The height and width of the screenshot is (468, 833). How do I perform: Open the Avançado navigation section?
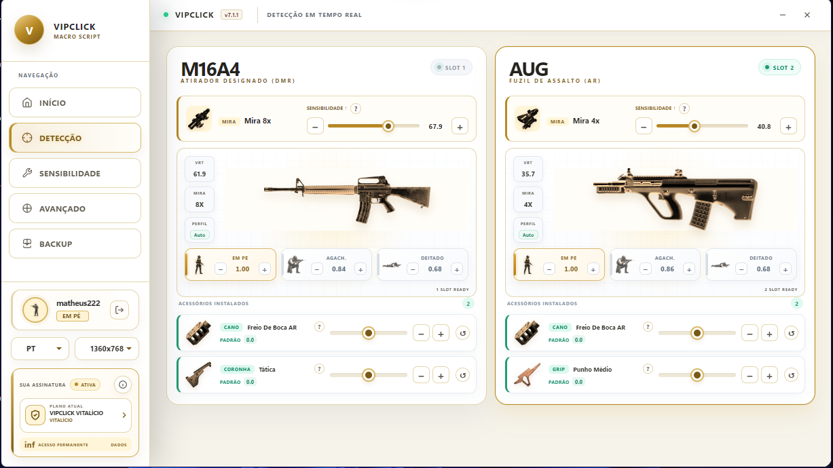pyautogui.click(x=75, y=208)
